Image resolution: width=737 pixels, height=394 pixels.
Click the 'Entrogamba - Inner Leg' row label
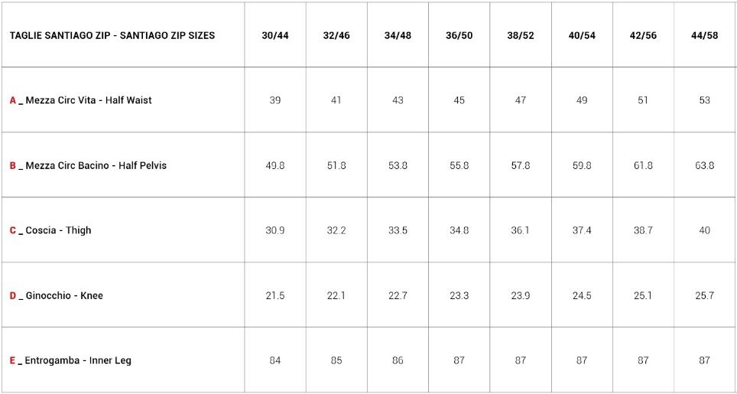click(x=77, y=360)
